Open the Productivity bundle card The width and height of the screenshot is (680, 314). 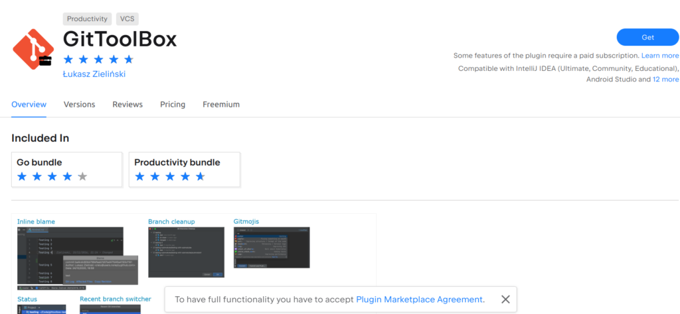(x=185, y=170)
